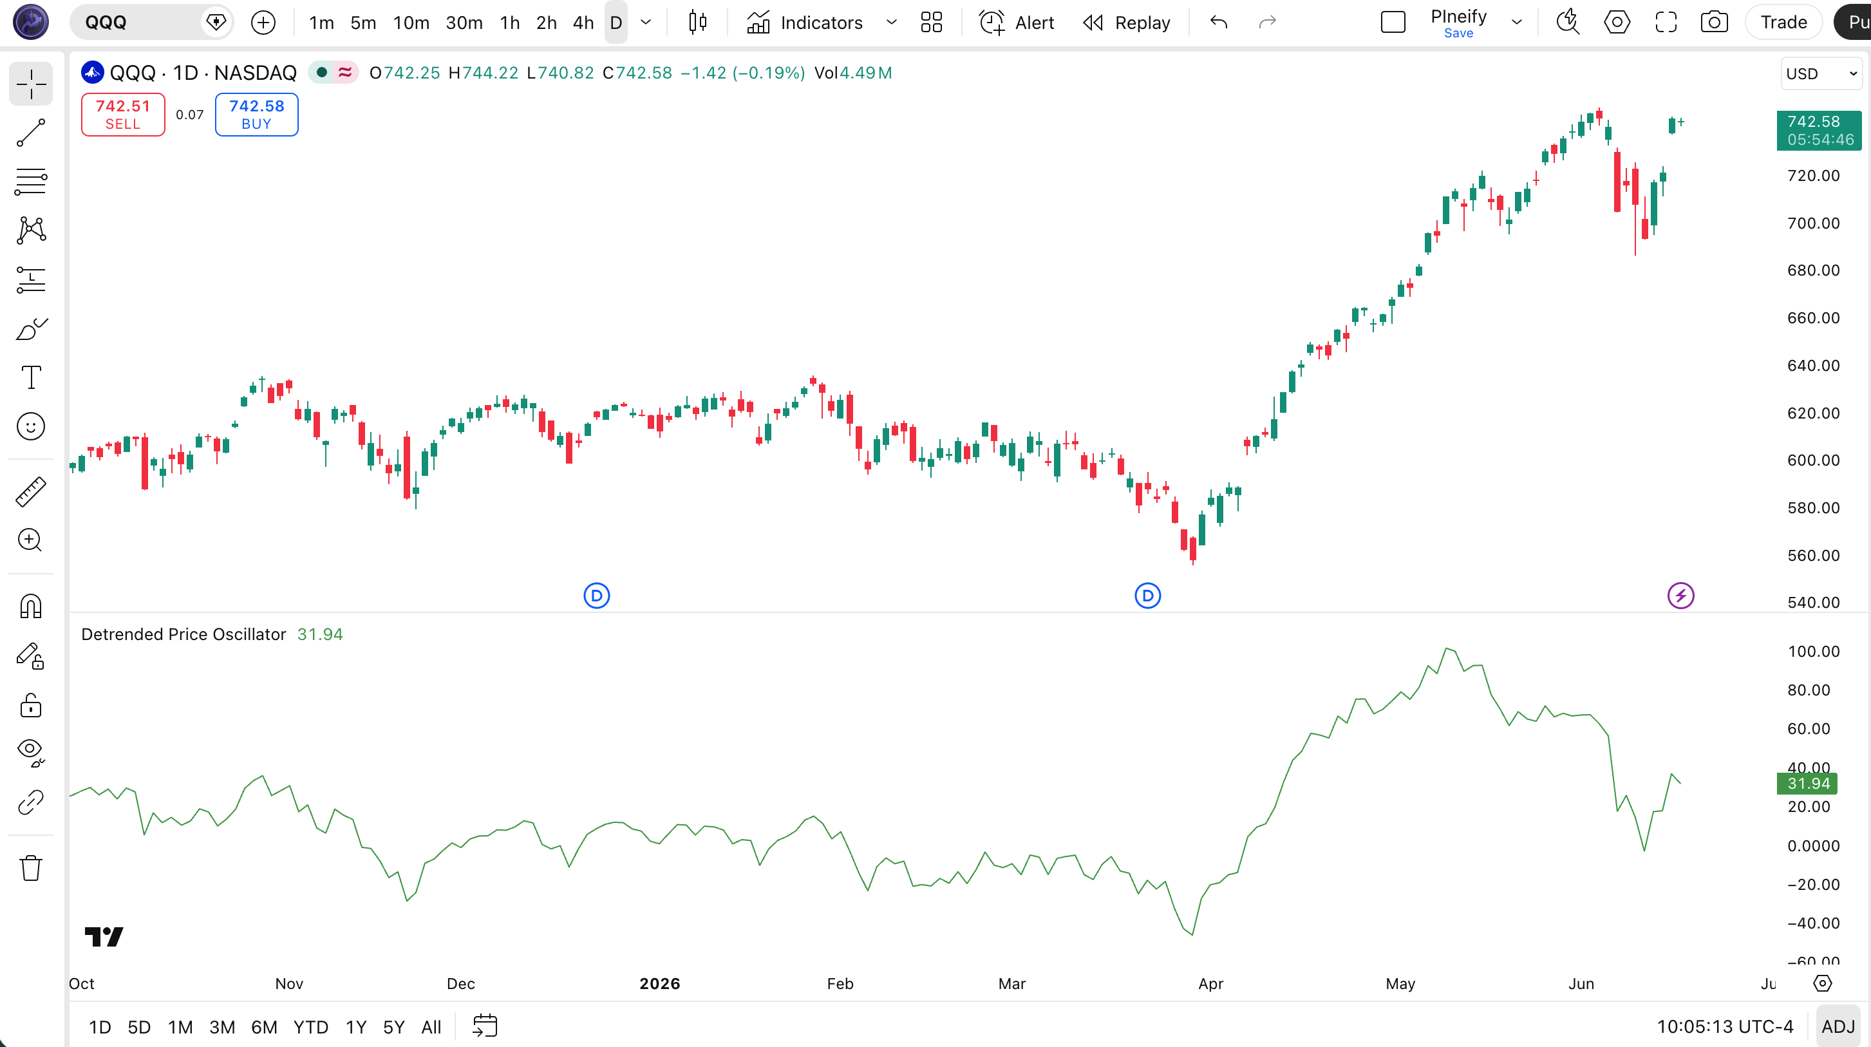Click the dividend D marker near late March

[1147, 596]
